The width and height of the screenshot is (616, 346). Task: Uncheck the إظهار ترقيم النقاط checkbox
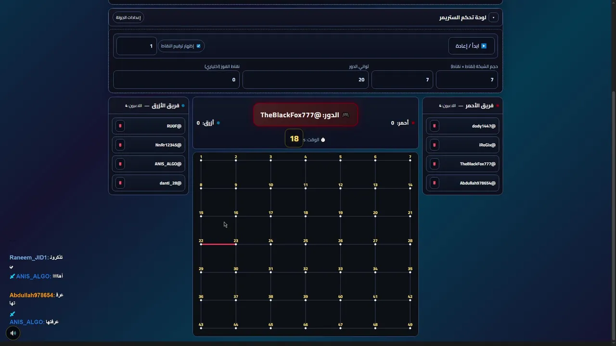tap(198, 46)
